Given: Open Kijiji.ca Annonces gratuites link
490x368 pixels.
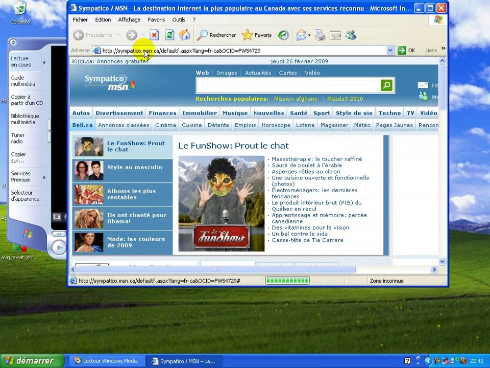Looking at the screenshot, I should (110, 61).
